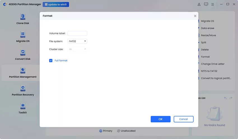The width and height of the screenshot is (238, 139).
Task: Open the Cluster size dropdown
Action: click(x=78, y=49)
